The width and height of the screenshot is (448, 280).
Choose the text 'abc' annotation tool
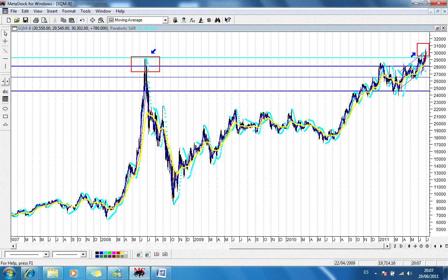[x=5, y=91]
